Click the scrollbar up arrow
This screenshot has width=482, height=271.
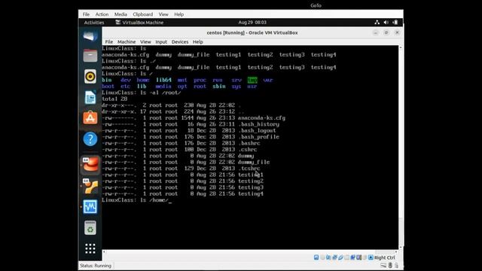pyautogui.click(x=400, y=47)
